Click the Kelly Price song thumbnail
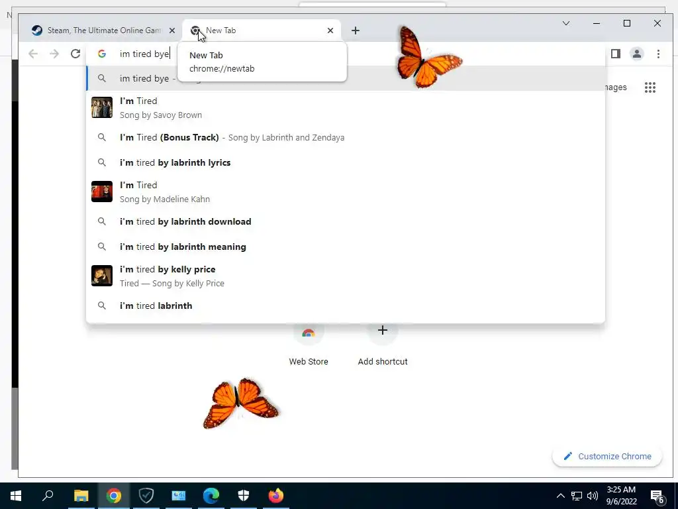 [102, 276]
